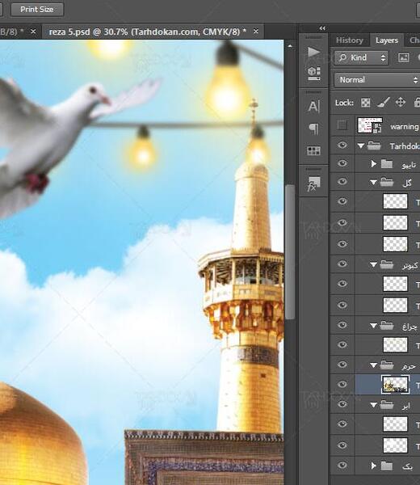
Task: Filter layers by pixel layer icon
Action: coord(403,57)
